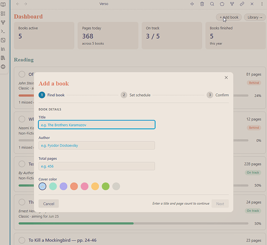Viewport: 267px width, 245px height.
Task: Pick the light gray cover color
Action: pyautogui.click(x=116, y=186)
